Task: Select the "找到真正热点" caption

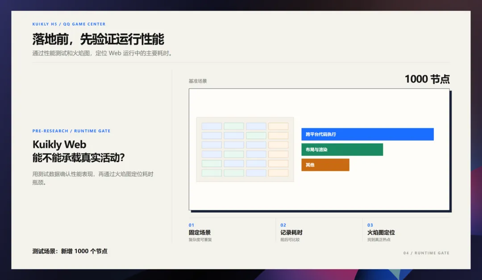Action: point(379,240)
